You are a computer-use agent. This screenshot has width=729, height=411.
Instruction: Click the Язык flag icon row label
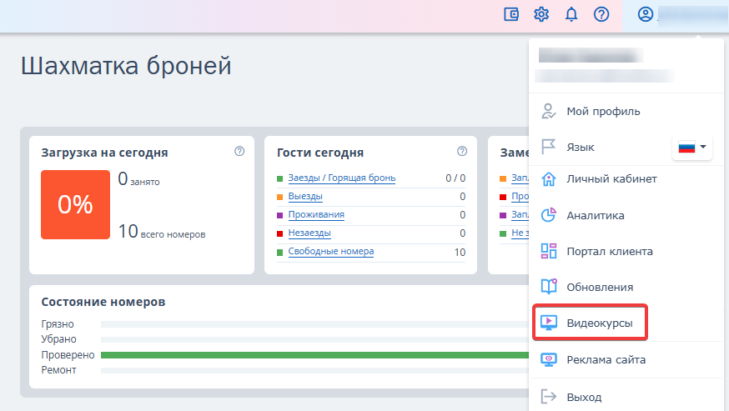(581, 148)
